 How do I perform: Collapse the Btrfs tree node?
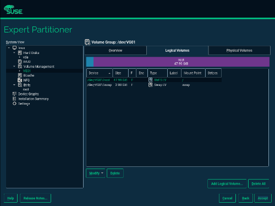[14, 85]
